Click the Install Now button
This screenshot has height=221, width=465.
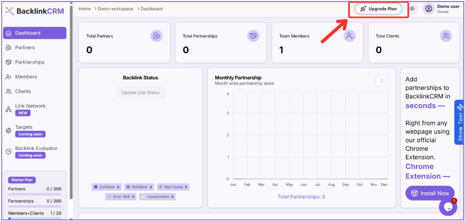[430, 193]
